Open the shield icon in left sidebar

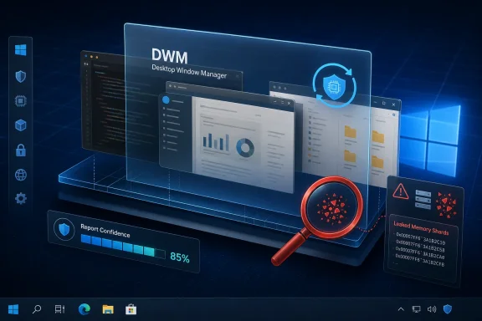tap(21, 76)
